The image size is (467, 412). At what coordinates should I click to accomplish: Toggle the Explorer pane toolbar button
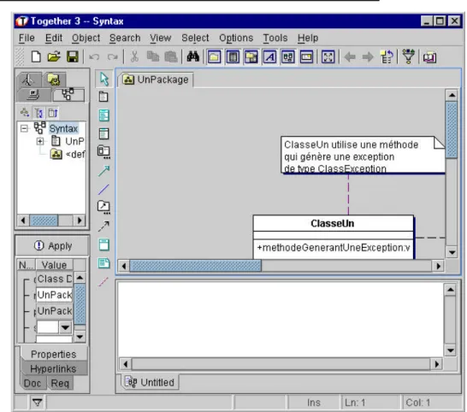click(x=214, y=57)
